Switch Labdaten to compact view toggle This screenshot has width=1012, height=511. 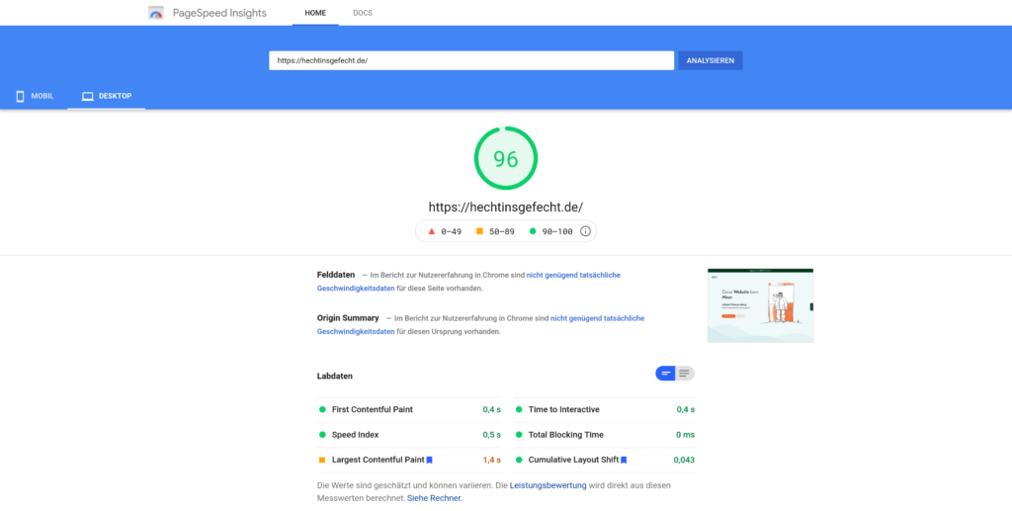[665, 374]
